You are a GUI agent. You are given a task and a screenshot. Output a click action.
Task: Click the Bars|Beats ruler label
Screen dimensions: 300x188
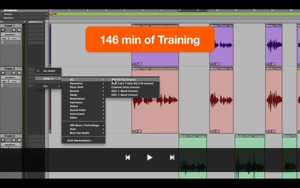click(10, 10)
